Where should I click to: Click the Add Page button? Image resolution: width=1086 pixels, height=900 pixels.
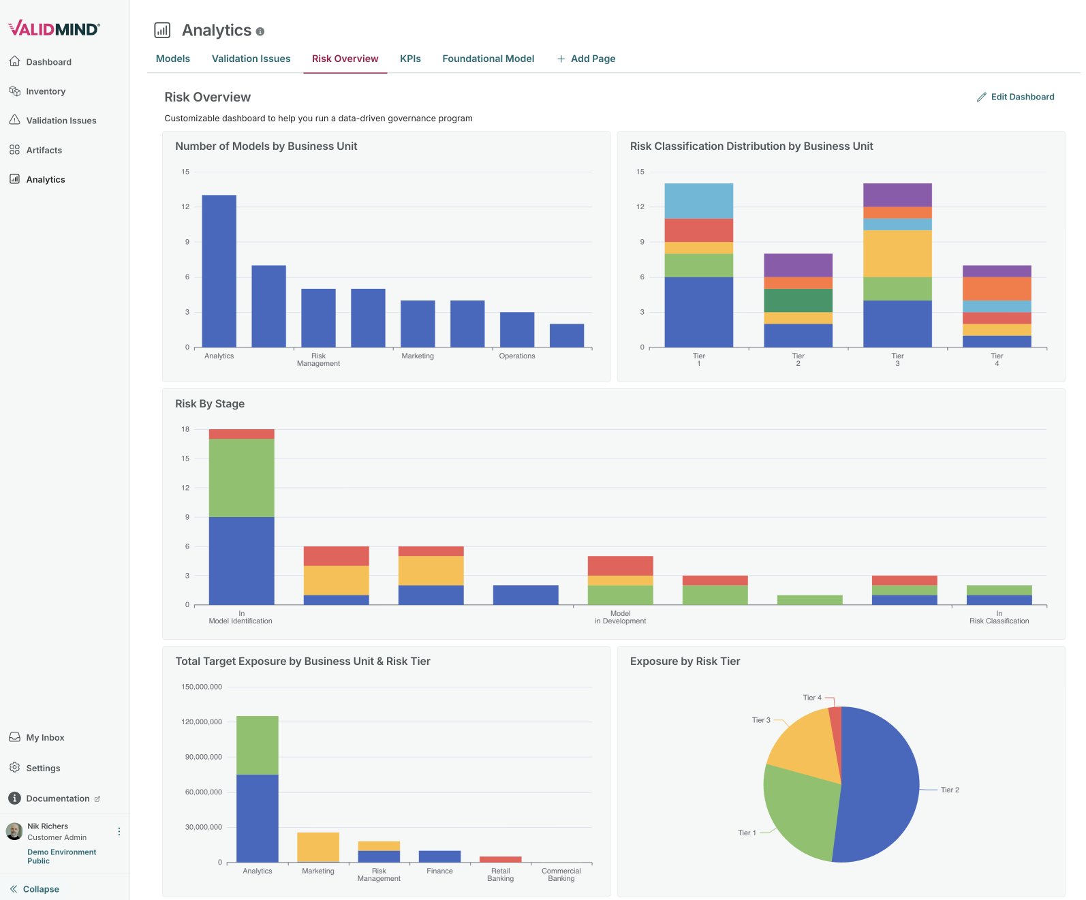click(x=586, y=59)
